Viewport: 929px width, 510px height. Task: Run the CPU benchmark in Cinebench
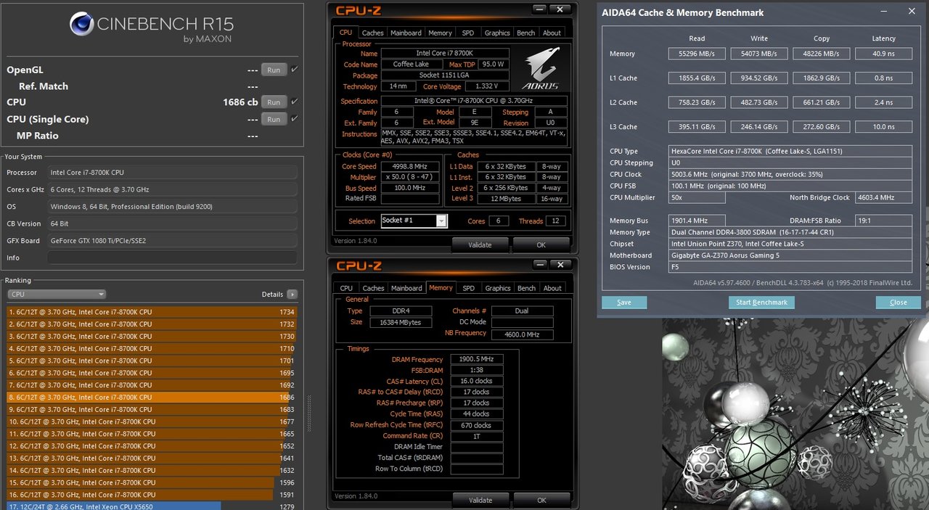point(274,102)
